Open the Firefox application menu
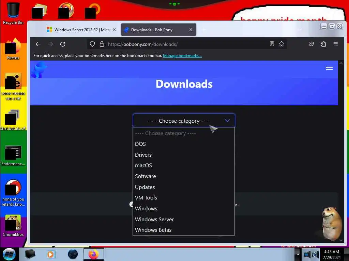Image resolution: width=349 pixels, height=261 pixels. (336, 44)
